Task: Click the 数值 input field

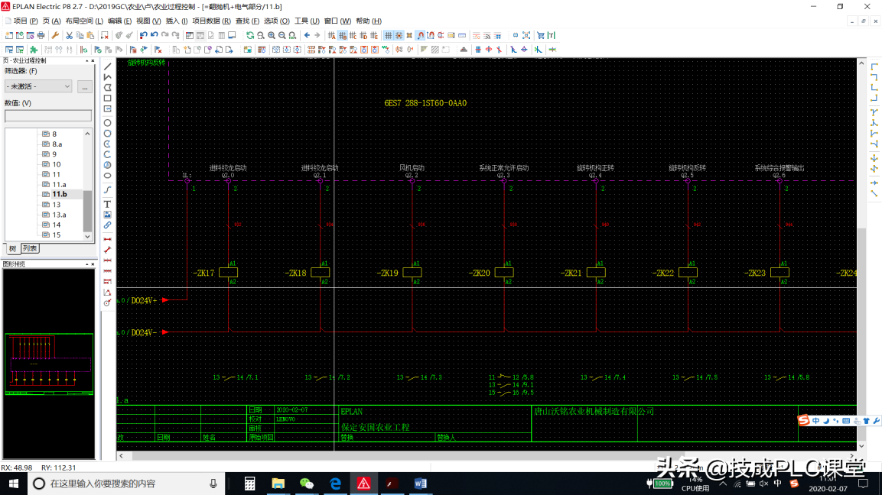Action: [x=48, y=116]
